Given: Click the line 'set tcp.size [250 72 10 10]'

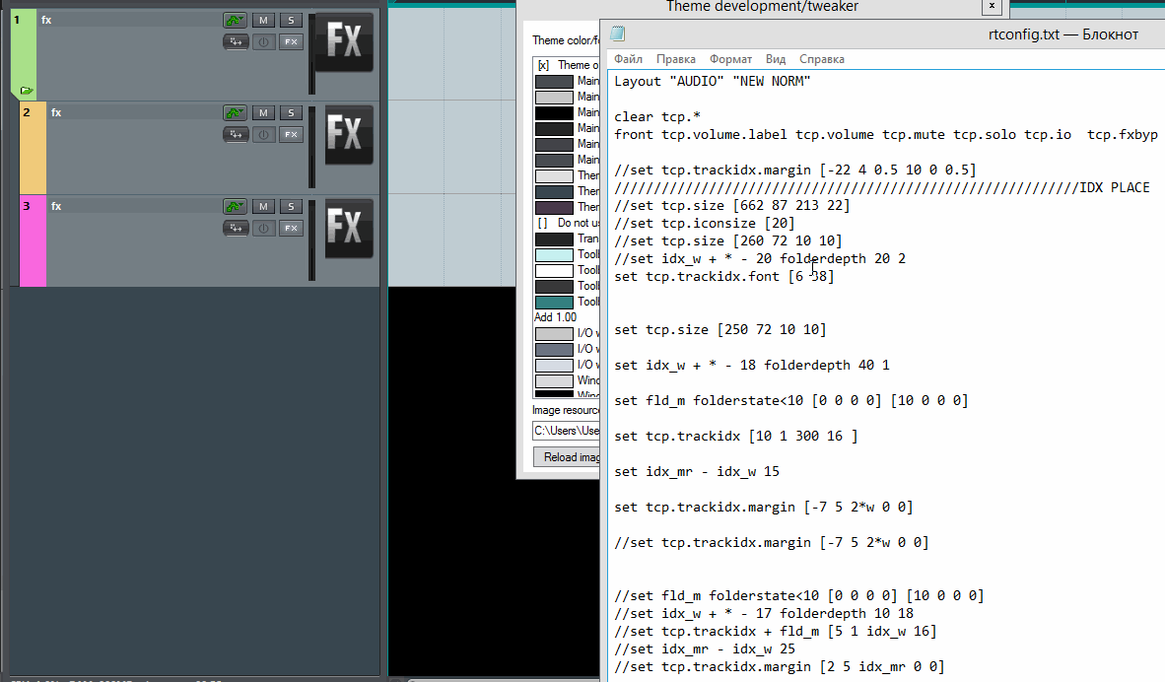Looking at the screenshot, I should click(720, 330).
